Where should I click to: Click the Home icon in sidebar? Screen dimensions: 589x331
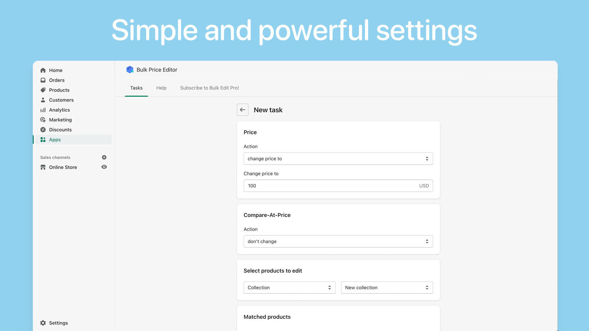[43, 70]
